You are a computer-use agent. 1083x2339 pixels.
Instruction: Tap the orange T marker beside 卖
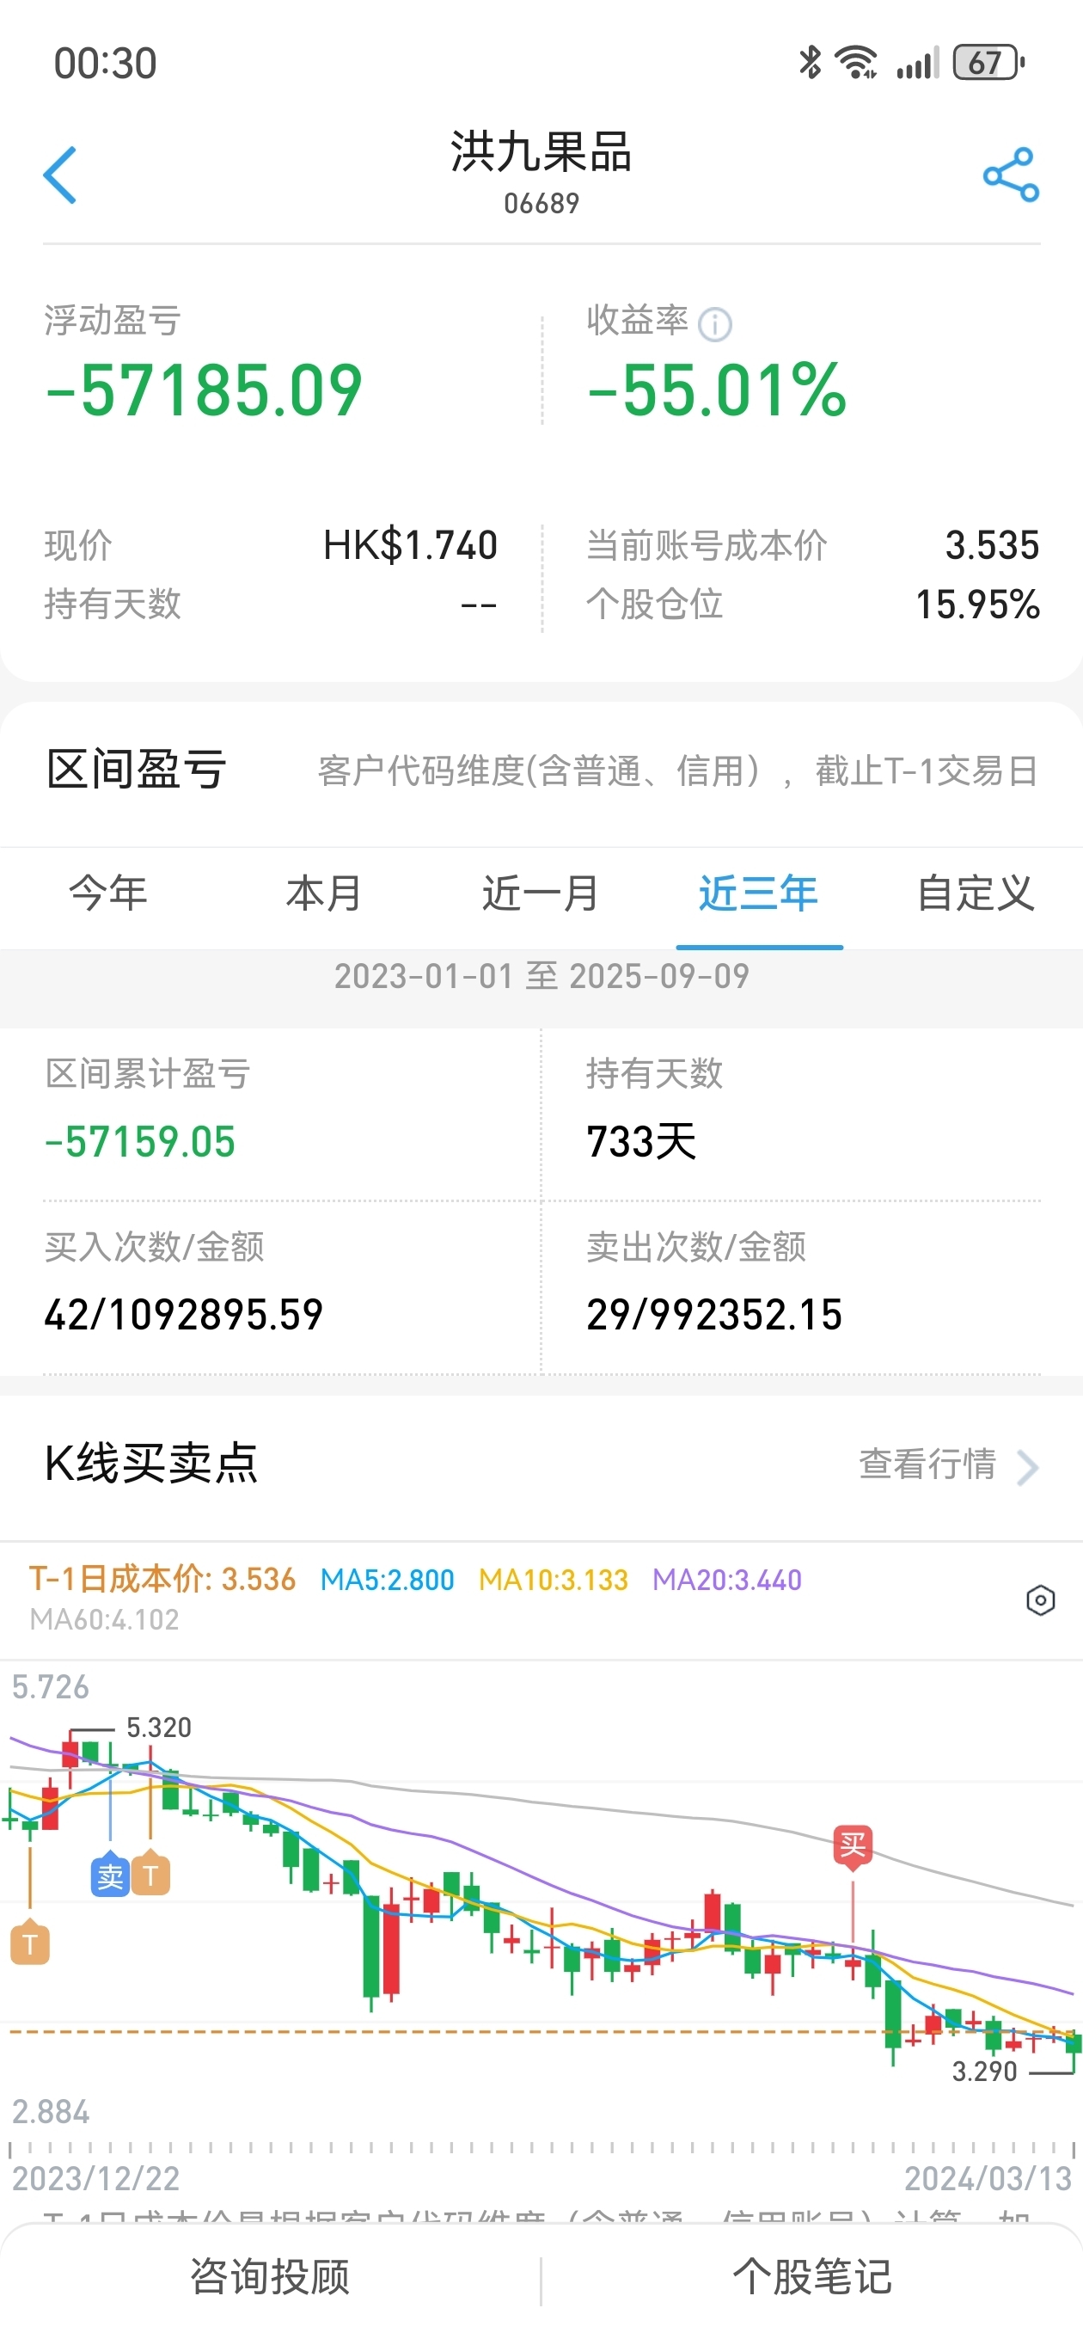click(150, 1874)
